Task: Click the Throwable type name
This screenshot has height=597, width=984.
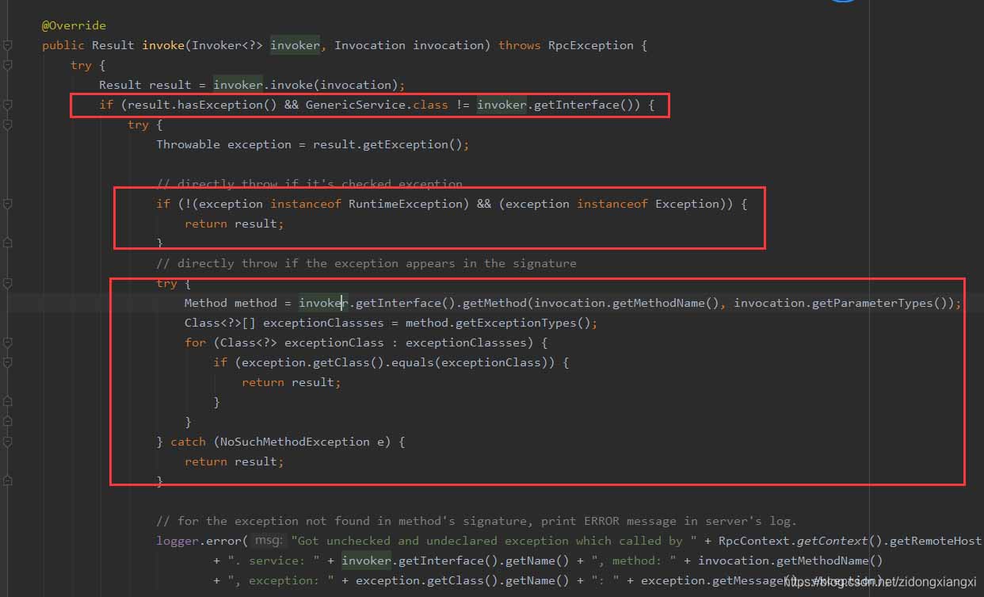Action: click(188, 144)
